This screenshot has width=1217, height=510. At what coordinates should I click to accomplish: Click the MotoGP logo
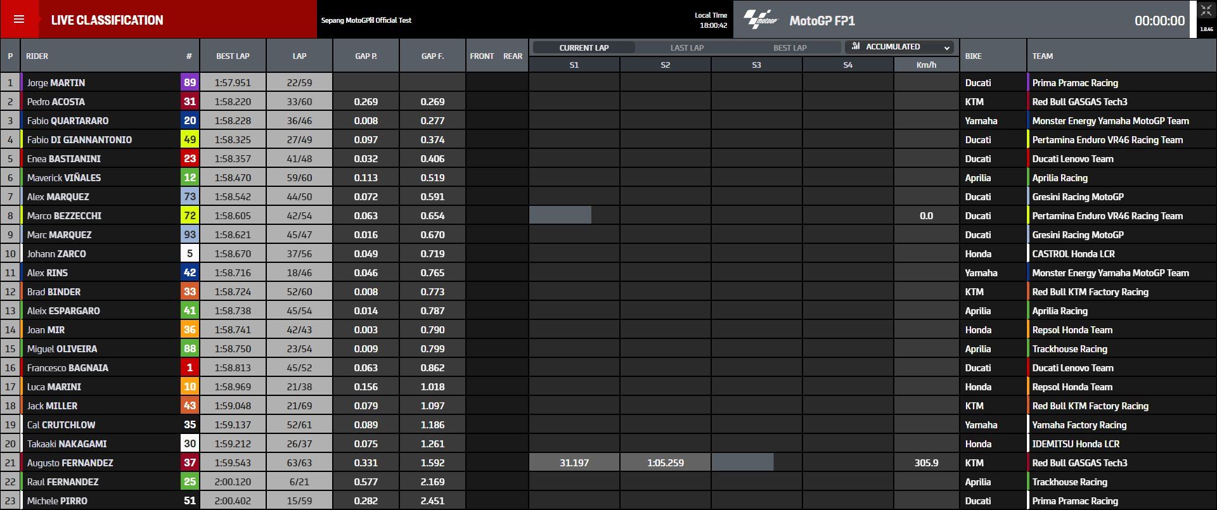(760, 20)
